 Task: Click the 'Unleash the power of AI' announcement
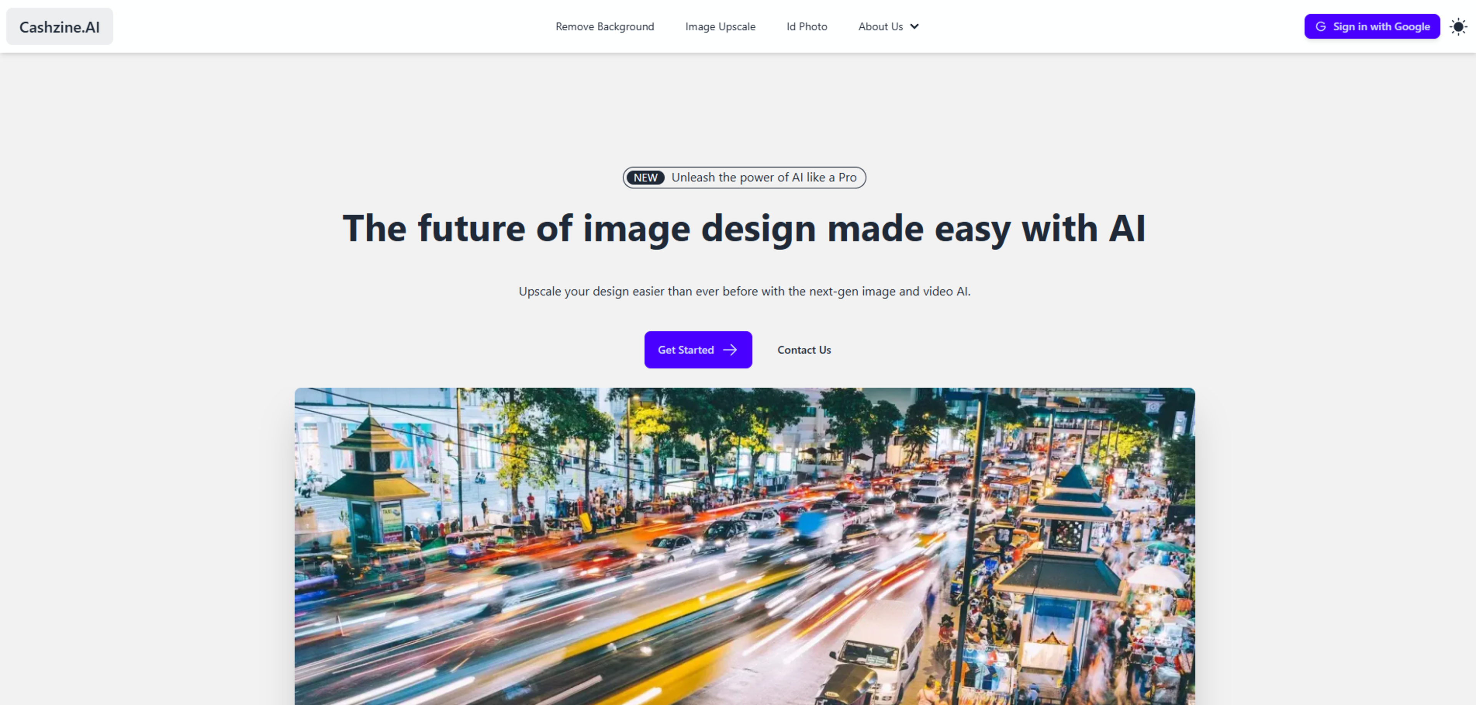764,178
